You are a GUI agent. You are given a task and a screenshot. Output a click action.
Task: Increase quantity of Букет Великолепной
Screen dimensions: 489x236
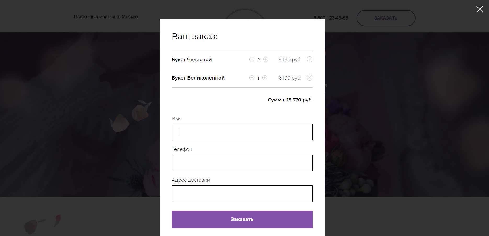[265, 78]
